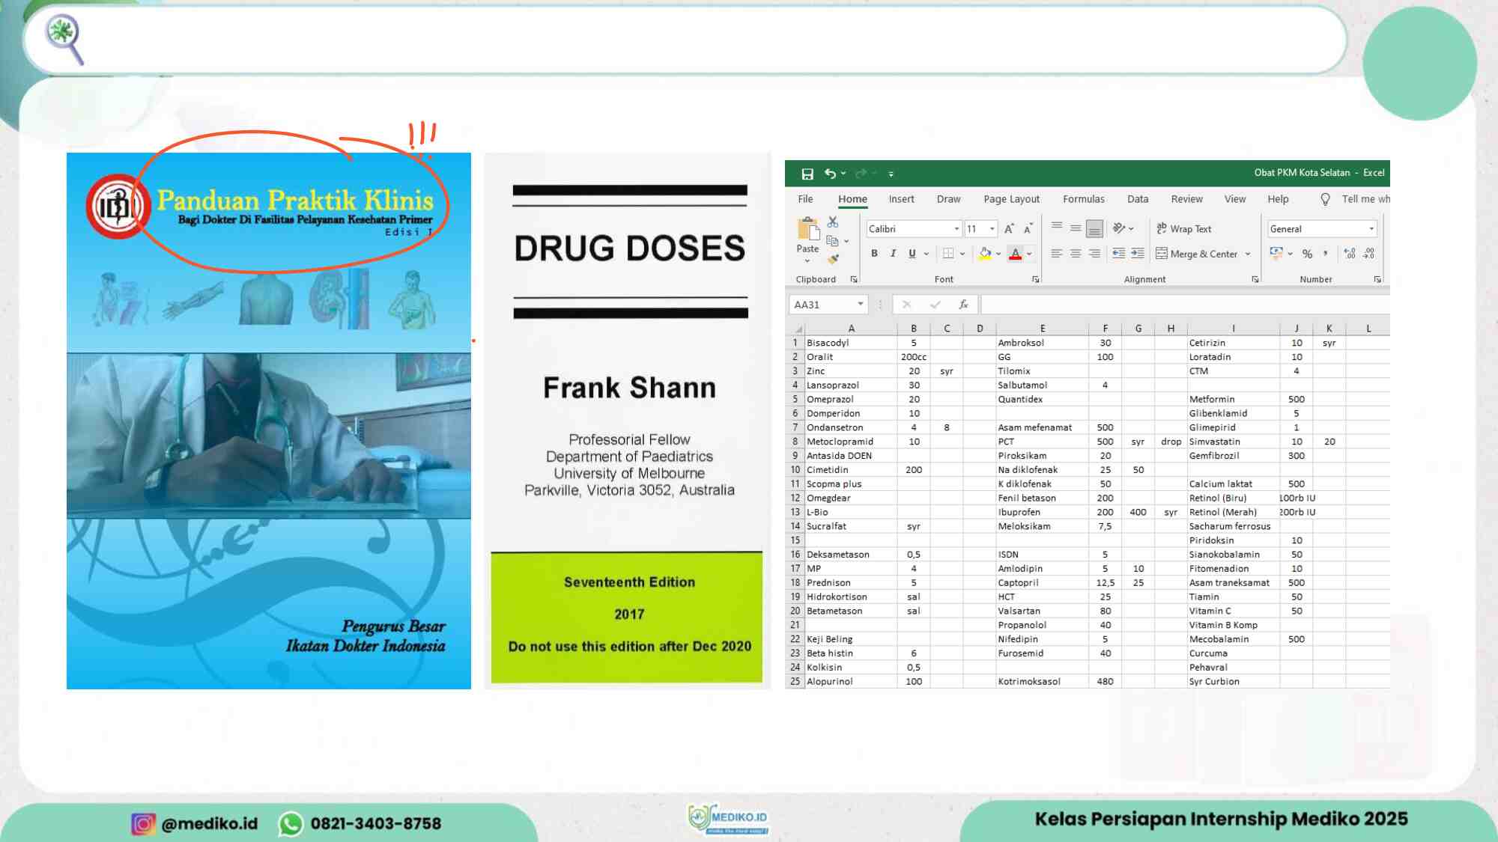The height and width of the screenshot is (842, 1498).
Task: Open the Alignment settings dialog launcher
Action: (x=1255, y=279)
